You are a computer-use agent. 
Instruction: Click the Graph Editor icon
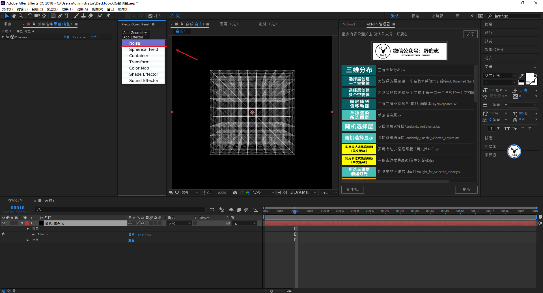click(x=256, y=210)
